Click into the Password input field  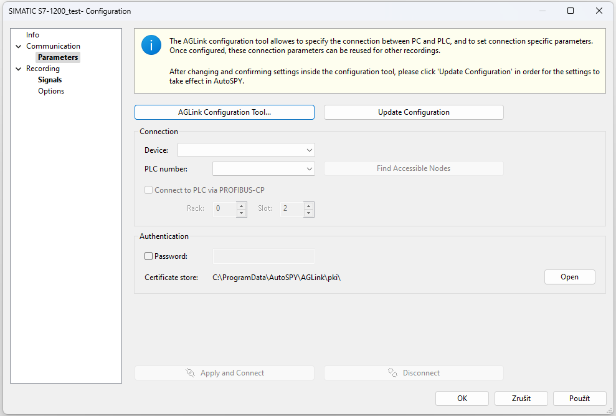point(263,256)
